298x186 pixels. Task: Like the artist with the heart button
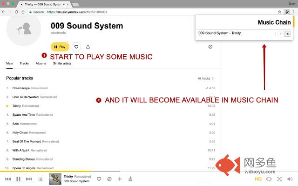[x=76, y=46]
